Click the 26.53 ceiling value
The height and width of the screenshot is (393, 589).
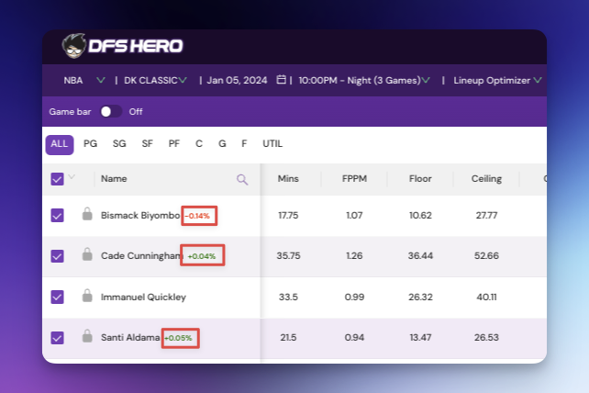click(486, 337)
